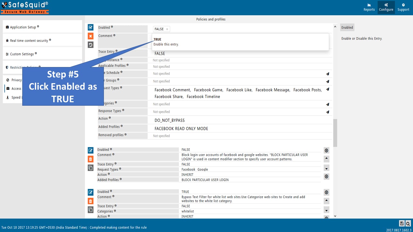Image resolution: width=413 pixels, height=232 pixels.
Task: Move whitelist entry up one
Action: pos(326,201)
